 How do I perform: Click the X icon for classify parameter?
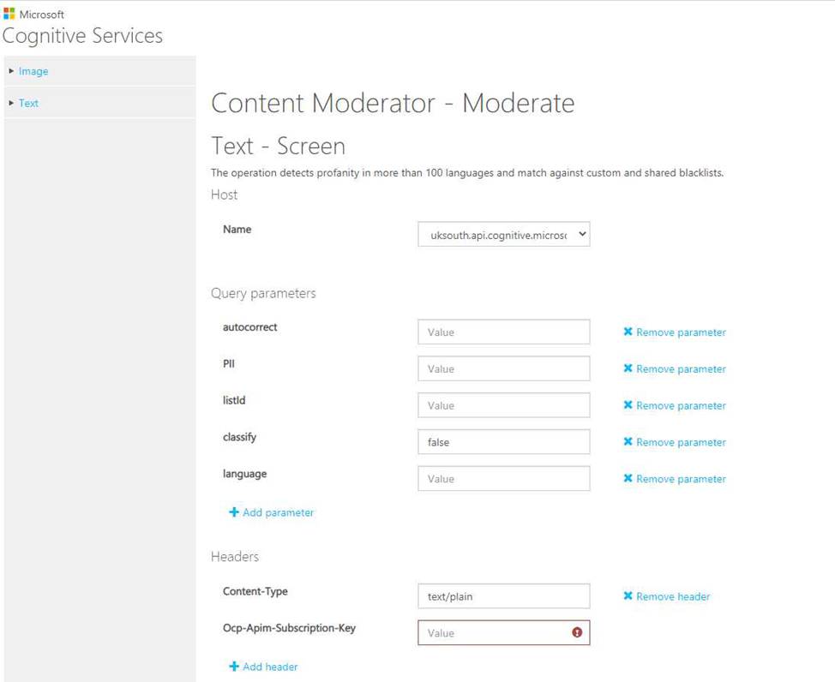pos(628,442)
